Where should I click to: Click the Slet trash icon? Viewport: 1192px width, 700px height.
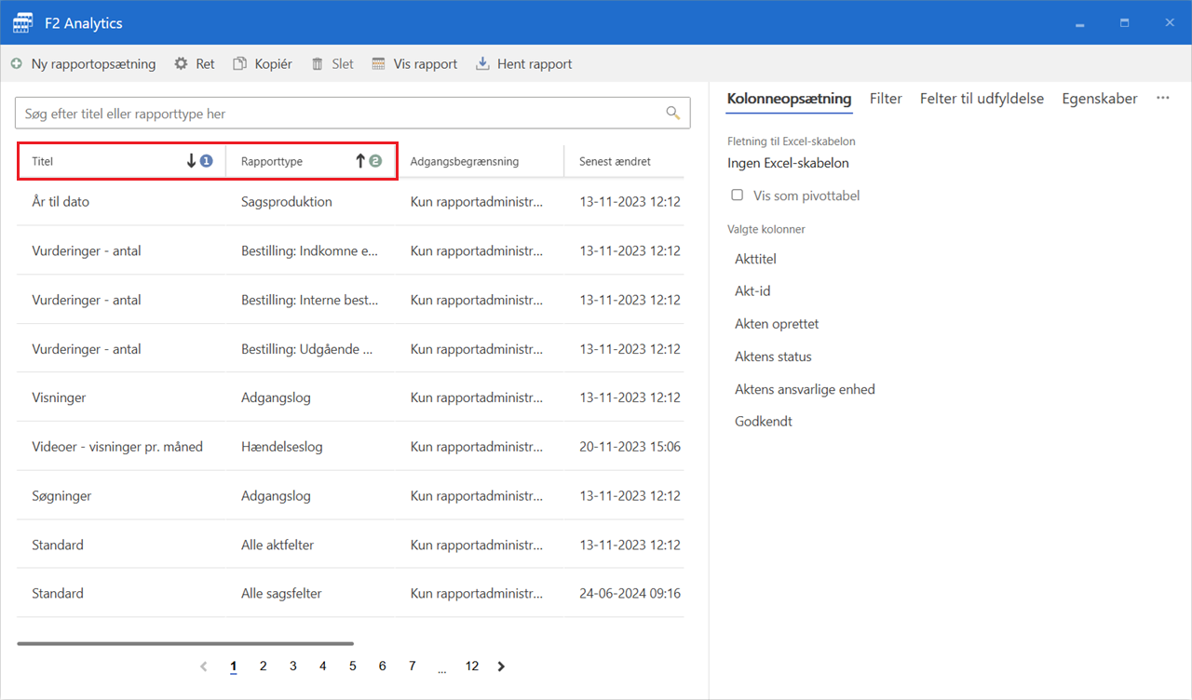[318, 64]
